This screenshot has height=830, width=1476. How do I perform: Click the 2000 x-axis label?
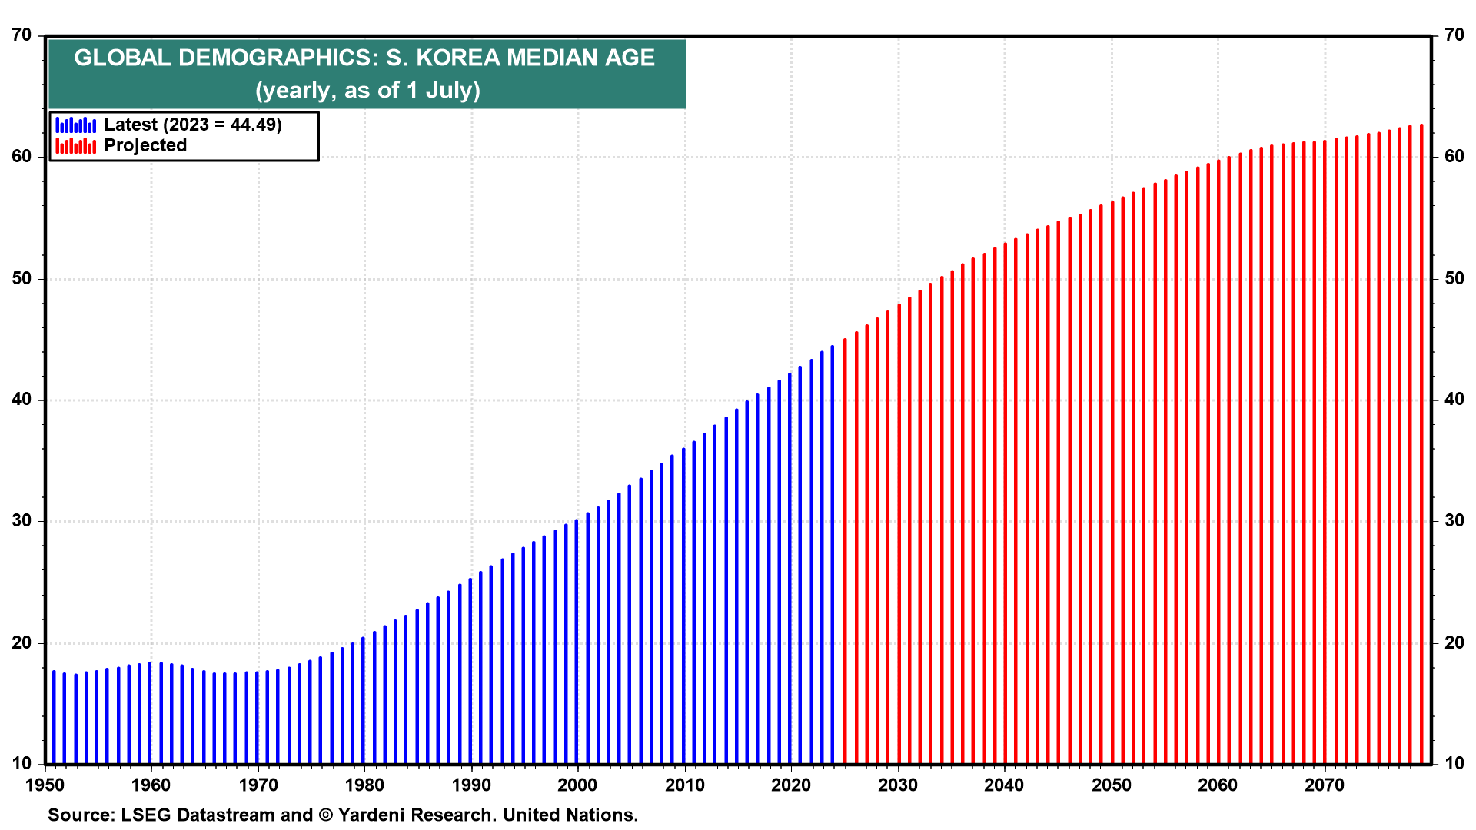[x=577, y=785]
